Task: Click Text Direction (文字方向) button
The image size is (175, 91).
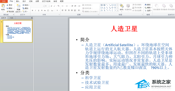Action: [x=87, y=5]
